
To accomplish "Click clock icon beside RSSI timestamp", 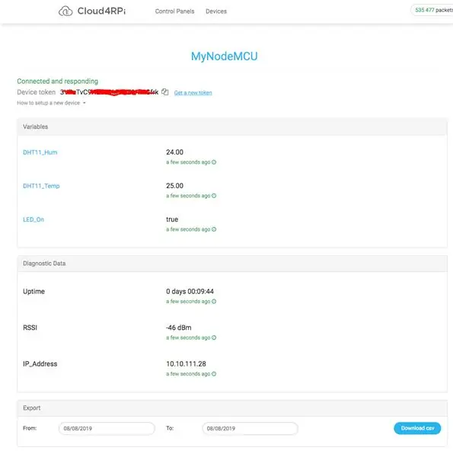I will coord(214,337).
